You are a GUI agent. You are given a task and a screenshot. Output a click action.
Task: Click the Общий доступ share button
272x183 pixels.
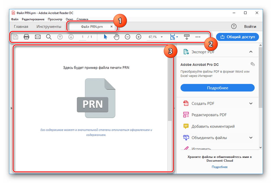coord(238,37)
